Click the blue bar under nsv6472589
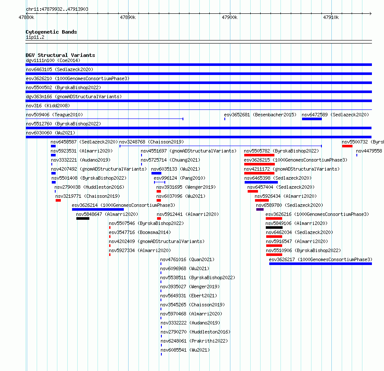Viewport: 384px width, 371px height. tap(312, 119)
